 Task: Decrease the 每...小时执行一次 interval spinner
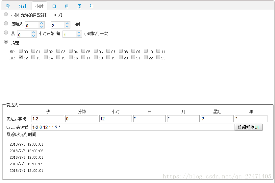[79, 36]
